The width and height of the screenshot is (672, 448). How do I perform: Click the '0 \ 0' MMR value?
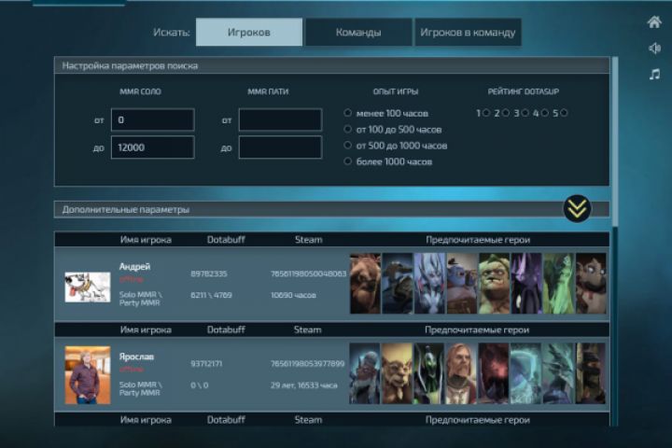pos(200,385)
